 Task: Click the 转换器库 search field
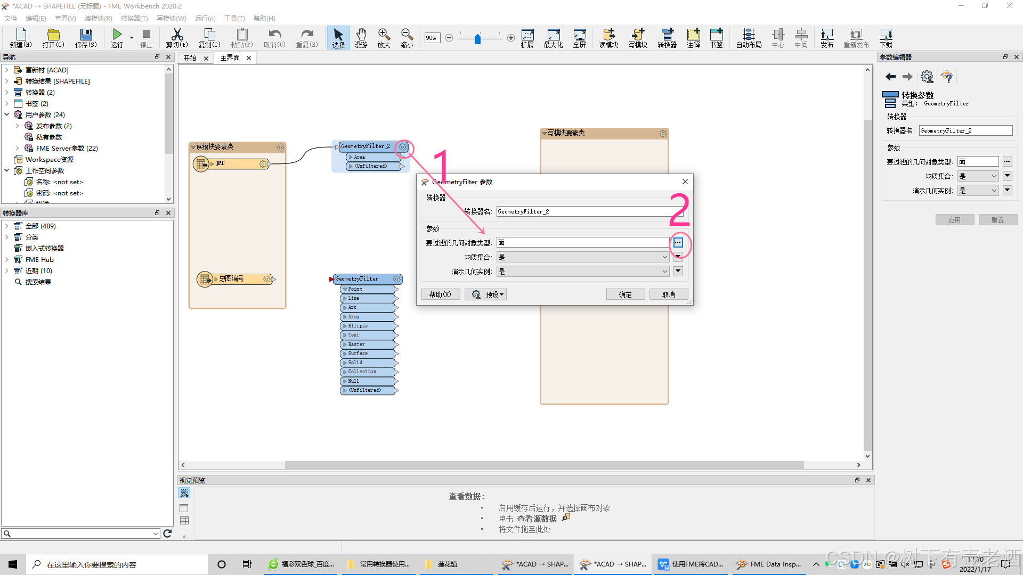point(80,533)
